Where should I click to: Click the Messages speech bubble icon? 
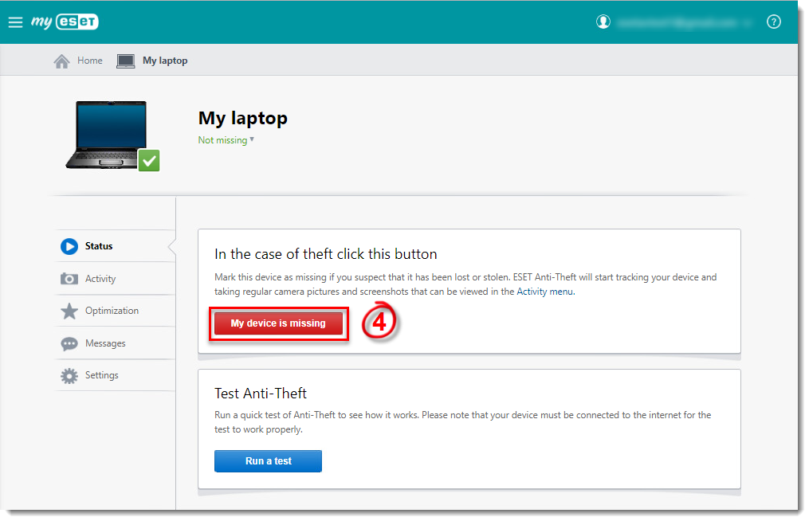coord(69,343)
